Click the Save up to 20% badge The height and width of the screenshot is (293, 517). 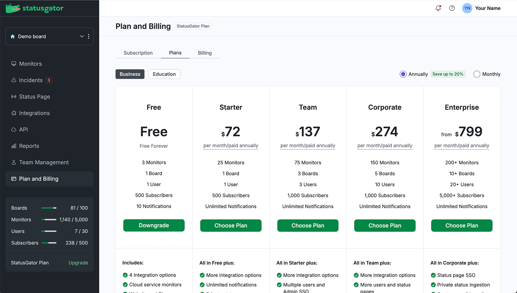pos(448,74)
